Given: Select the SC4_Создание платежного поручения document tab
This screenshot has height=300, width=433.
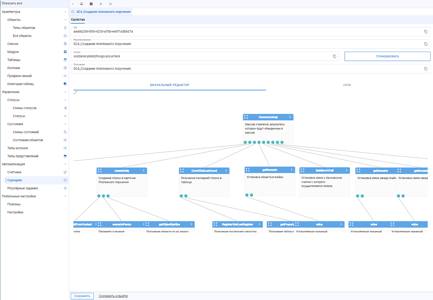Looking at the screenshot, I should click(x=100, y=12).
